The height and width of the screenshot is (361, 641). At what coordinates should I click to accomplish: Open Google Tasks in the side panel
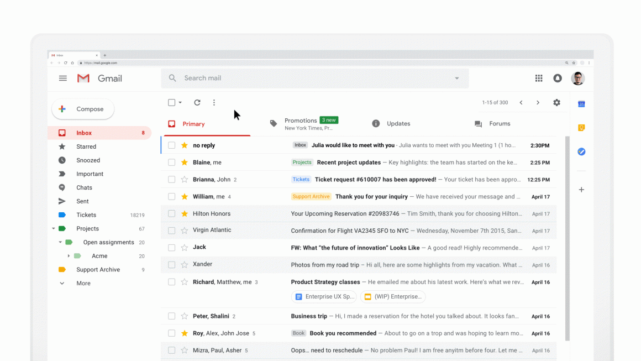(581, 151)
